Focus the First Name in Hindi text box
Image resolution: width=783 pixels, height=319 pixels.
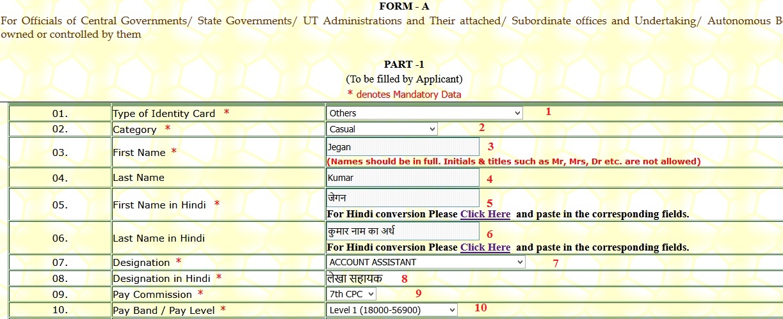pos(402,198)
